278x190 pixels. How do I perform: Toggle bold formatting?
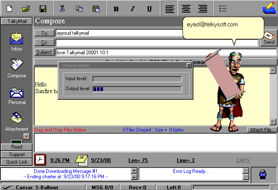116,9
